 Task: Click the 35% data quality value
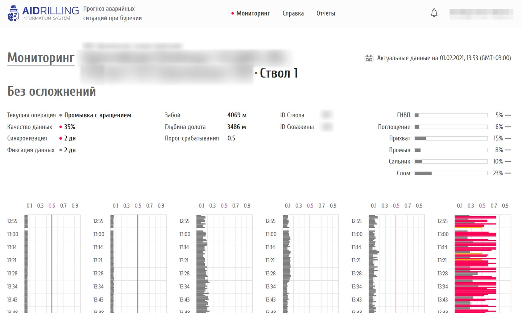[x=70, y=127]
